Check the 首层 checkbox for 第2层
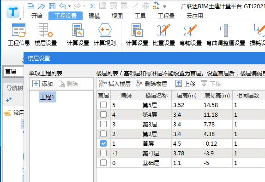Image resolution: width=265 pixels, height=182 pixels. 103,134
